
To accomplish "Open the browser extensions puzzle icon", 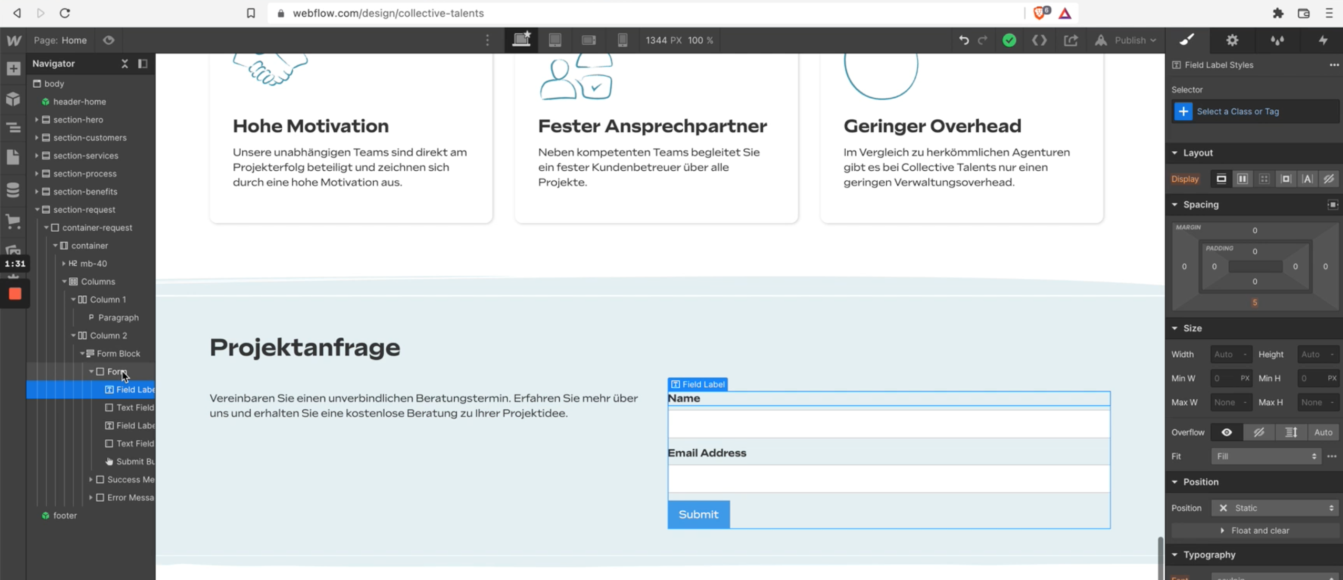I will [x=1278, y=13].
